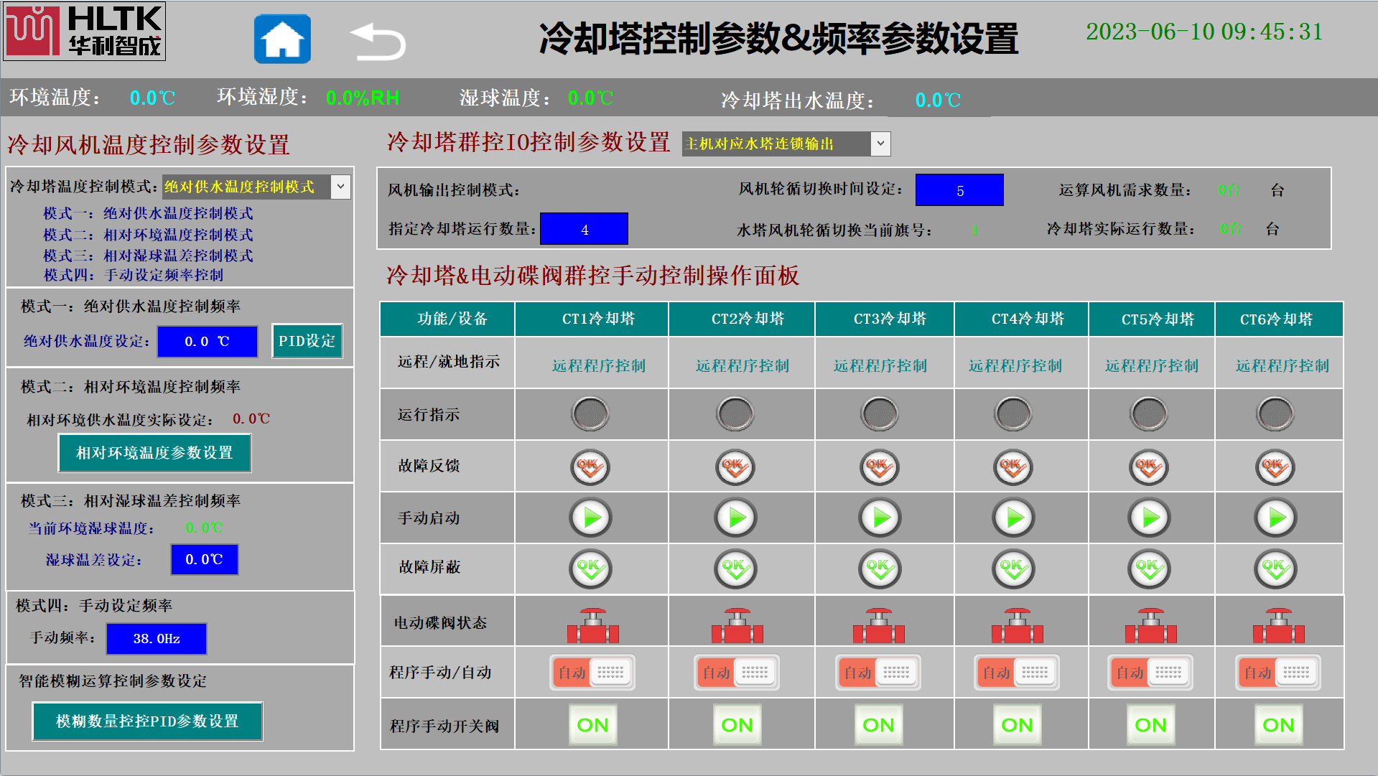This screenshot has width=1378, height=776.
Task: Open the 主机对应水塔连锁输出 dropdown
Action: tap(880, 144)
